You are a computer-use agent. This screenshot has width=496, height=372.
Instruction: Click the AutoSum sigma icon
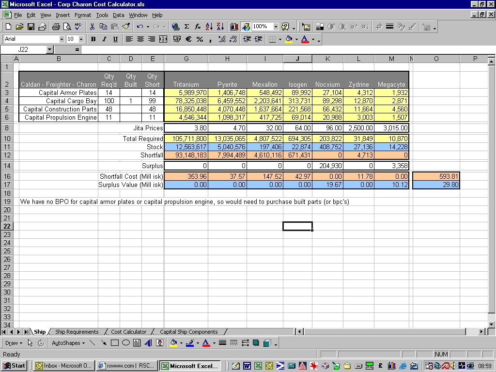click(x=186, y=27)
